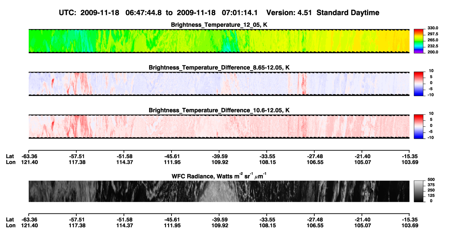Viewport: 455px width, 233px height.
Task: Click upper axis latitude value -27.48
Action: point(314,156)
